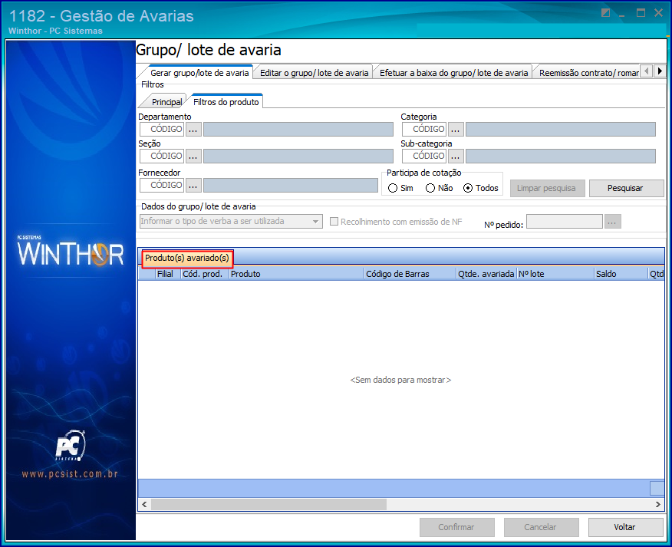This screenshot has height=547, width=672.
Task: Click the Pesquisar button
Action: [626, 188]
